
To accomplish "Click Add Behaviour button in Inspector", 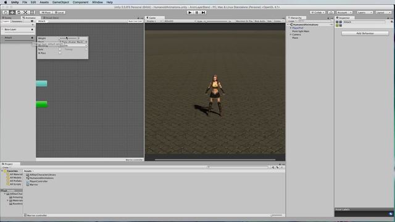I will click(365, 33).
